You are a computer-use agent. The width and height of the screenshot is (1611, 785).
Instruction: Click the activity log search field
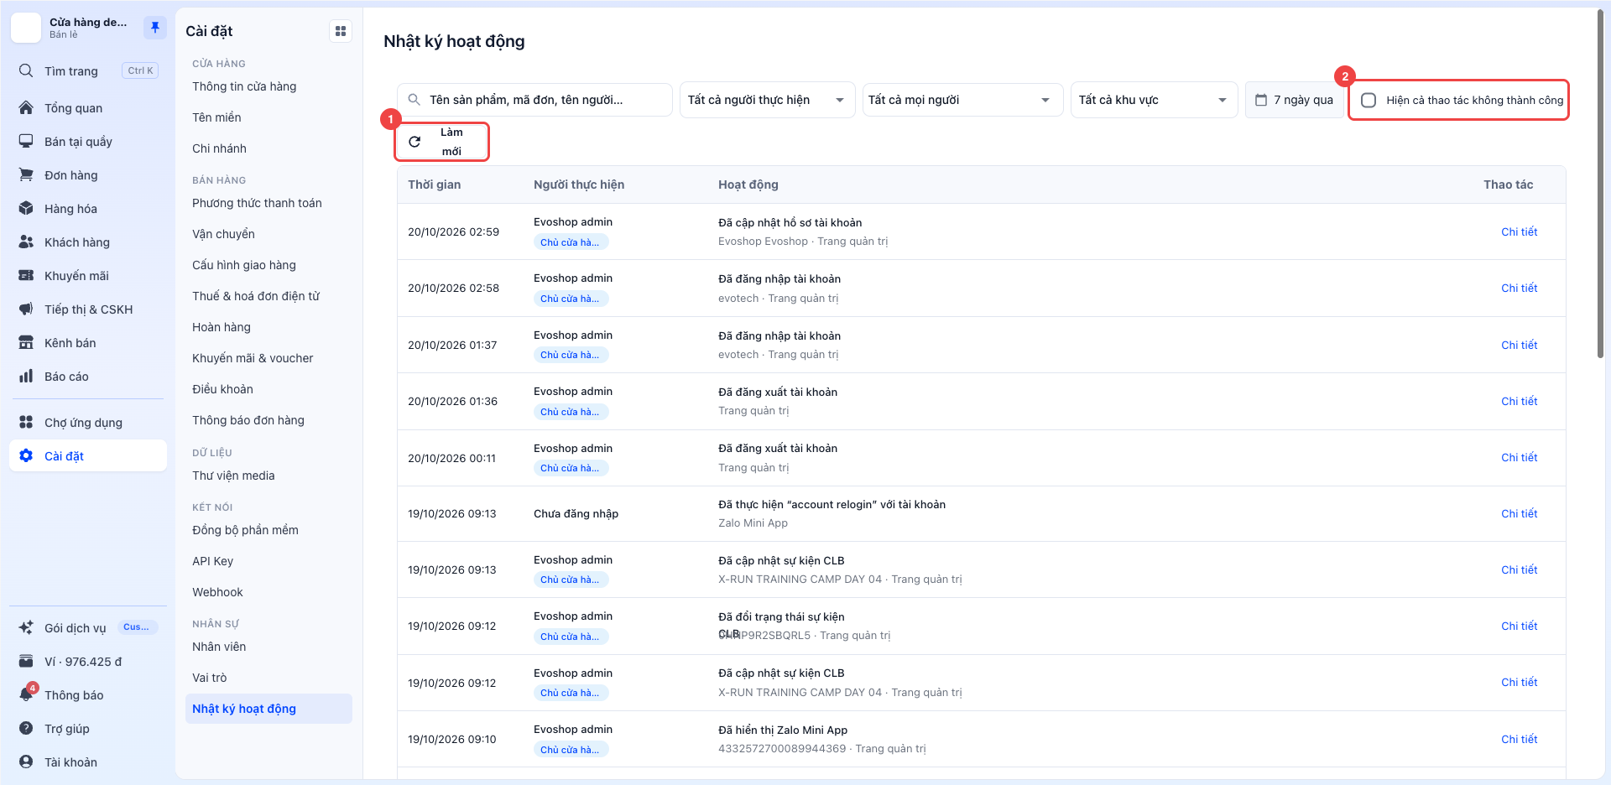(x=534, y=101)
